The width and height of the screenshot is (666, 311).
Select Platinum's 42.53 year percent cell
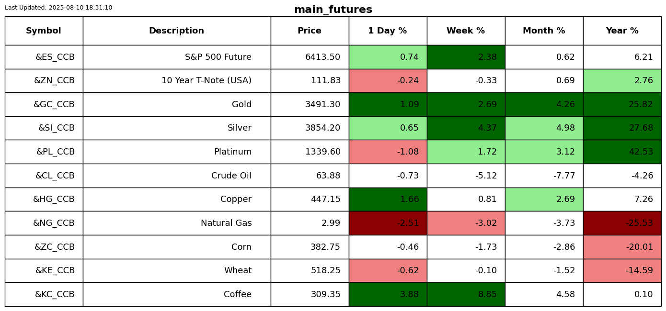622,152
